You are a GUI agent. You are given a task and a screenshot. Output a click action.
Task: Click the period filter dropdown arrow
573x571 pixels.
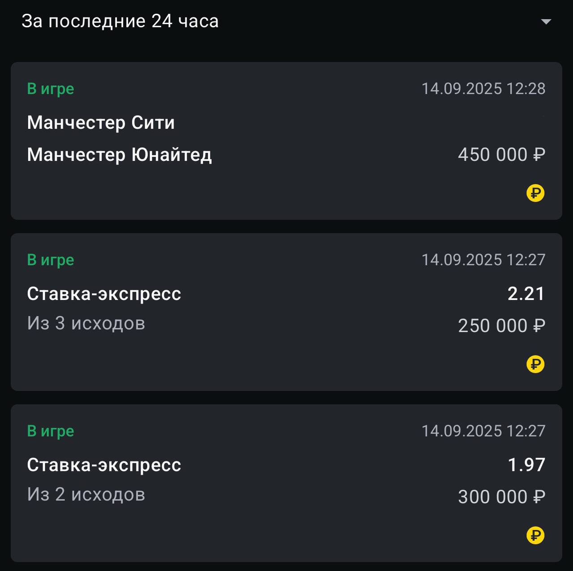click(546, 21)
